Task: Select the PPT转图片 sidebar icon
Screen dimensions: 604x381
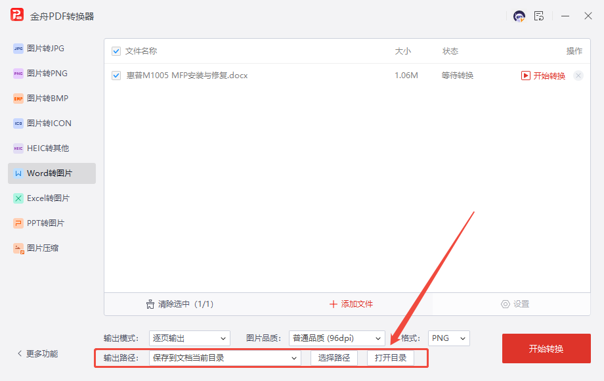Action: [18, 223]
